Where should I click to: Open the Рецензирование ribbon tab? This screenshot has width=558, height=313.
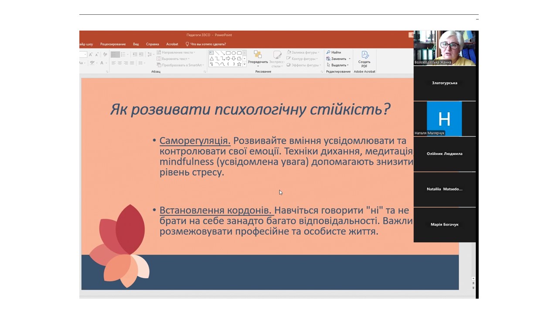coord(113,44)
